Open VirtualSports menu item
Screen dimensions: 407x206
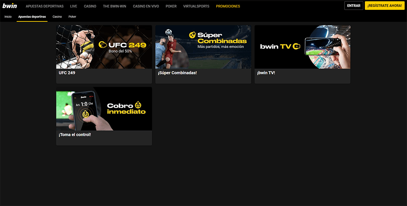(x=196, y=6)
